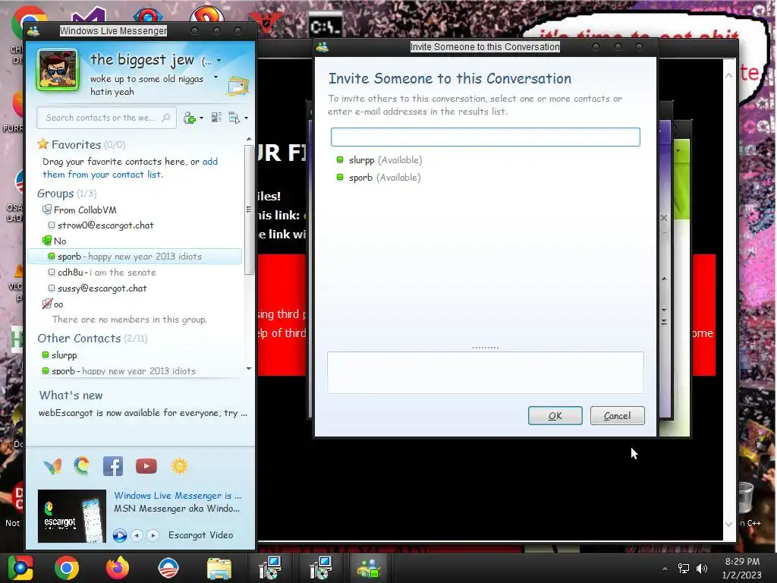The width and height of the screenshot is (777, 583).
Task: Play the Escargot Video
Action: (119, 535)
